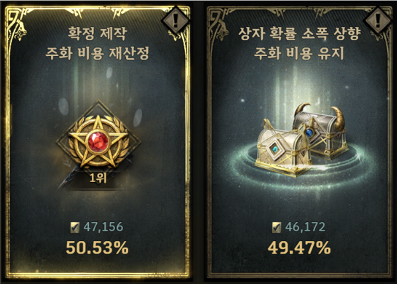Choose the gold-framed winning vote card

[97, 142]
